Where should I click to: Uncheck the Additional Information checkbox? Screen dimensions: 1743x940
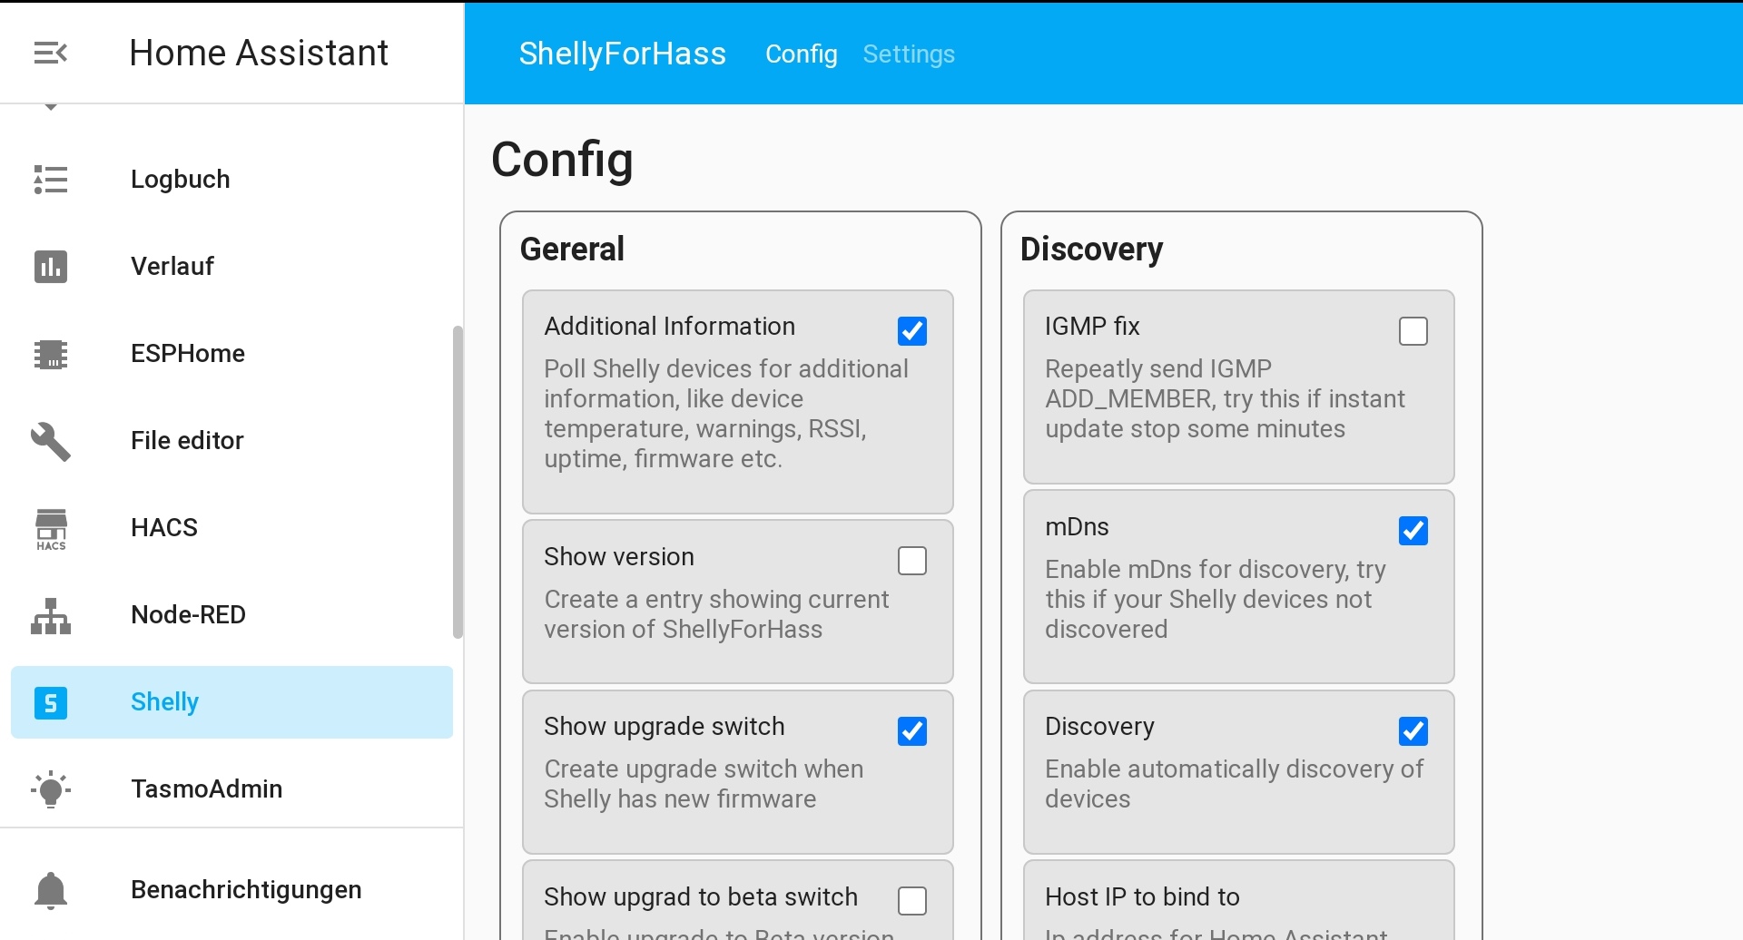tap(911, 331)
